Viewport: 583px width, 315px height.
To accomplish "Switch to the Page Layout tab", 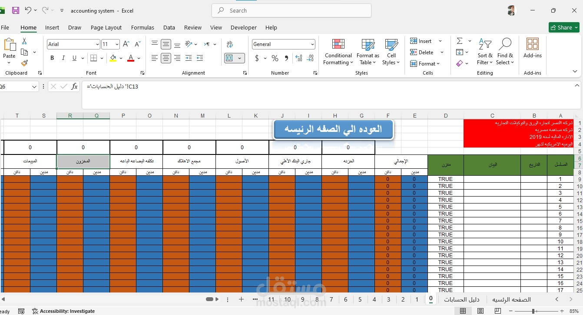I will [x=106, y=27].
